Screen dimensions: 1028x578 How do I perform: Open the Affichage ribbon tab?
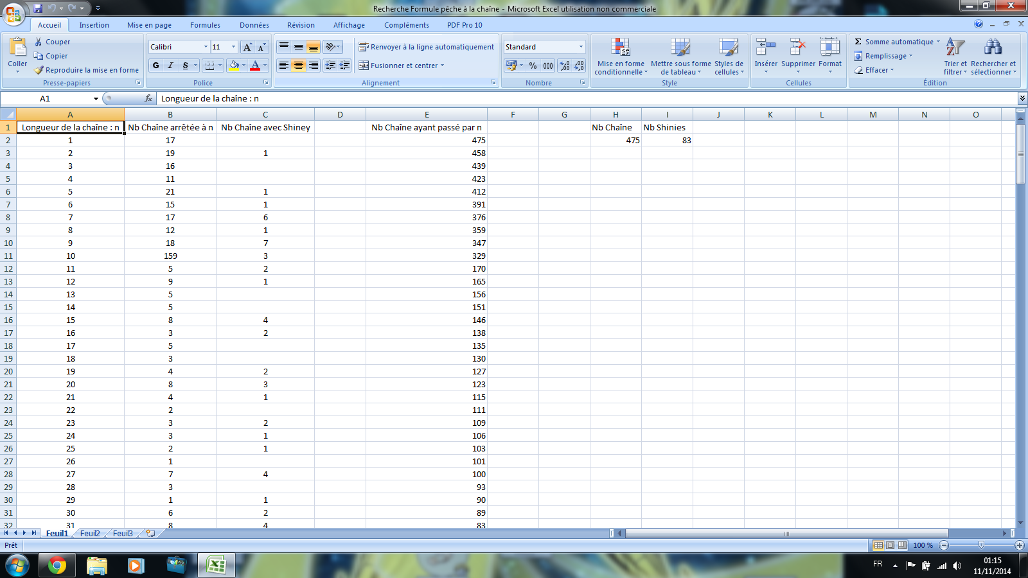coord(349,25)
